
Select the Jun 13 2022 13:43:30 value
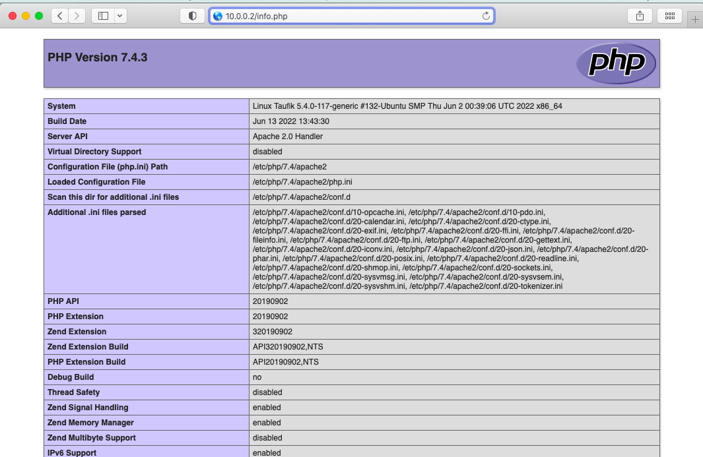(291, 121)
